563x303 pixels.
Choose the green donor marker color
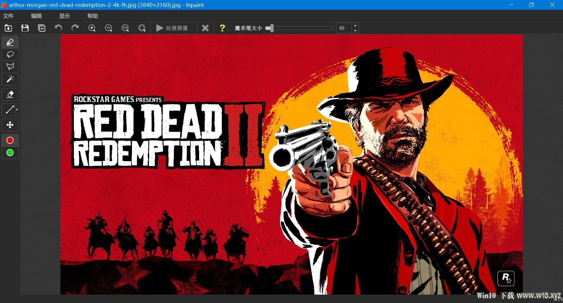coord(10,153)
